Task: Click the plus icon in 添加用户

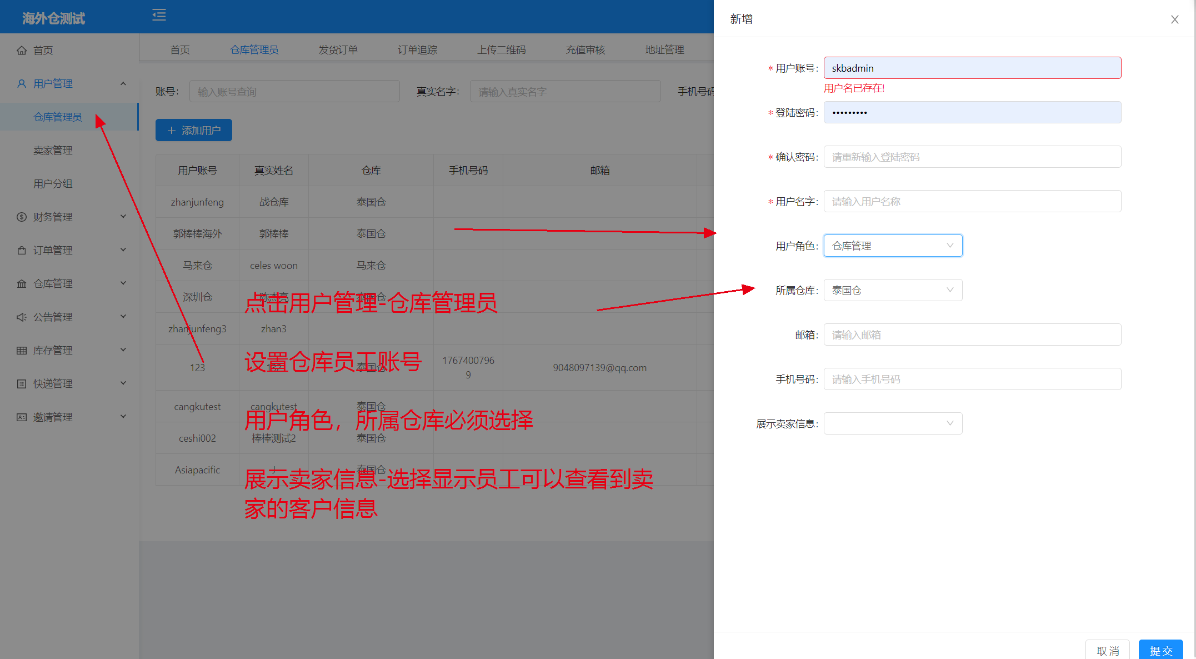Action: coord(172,131)
